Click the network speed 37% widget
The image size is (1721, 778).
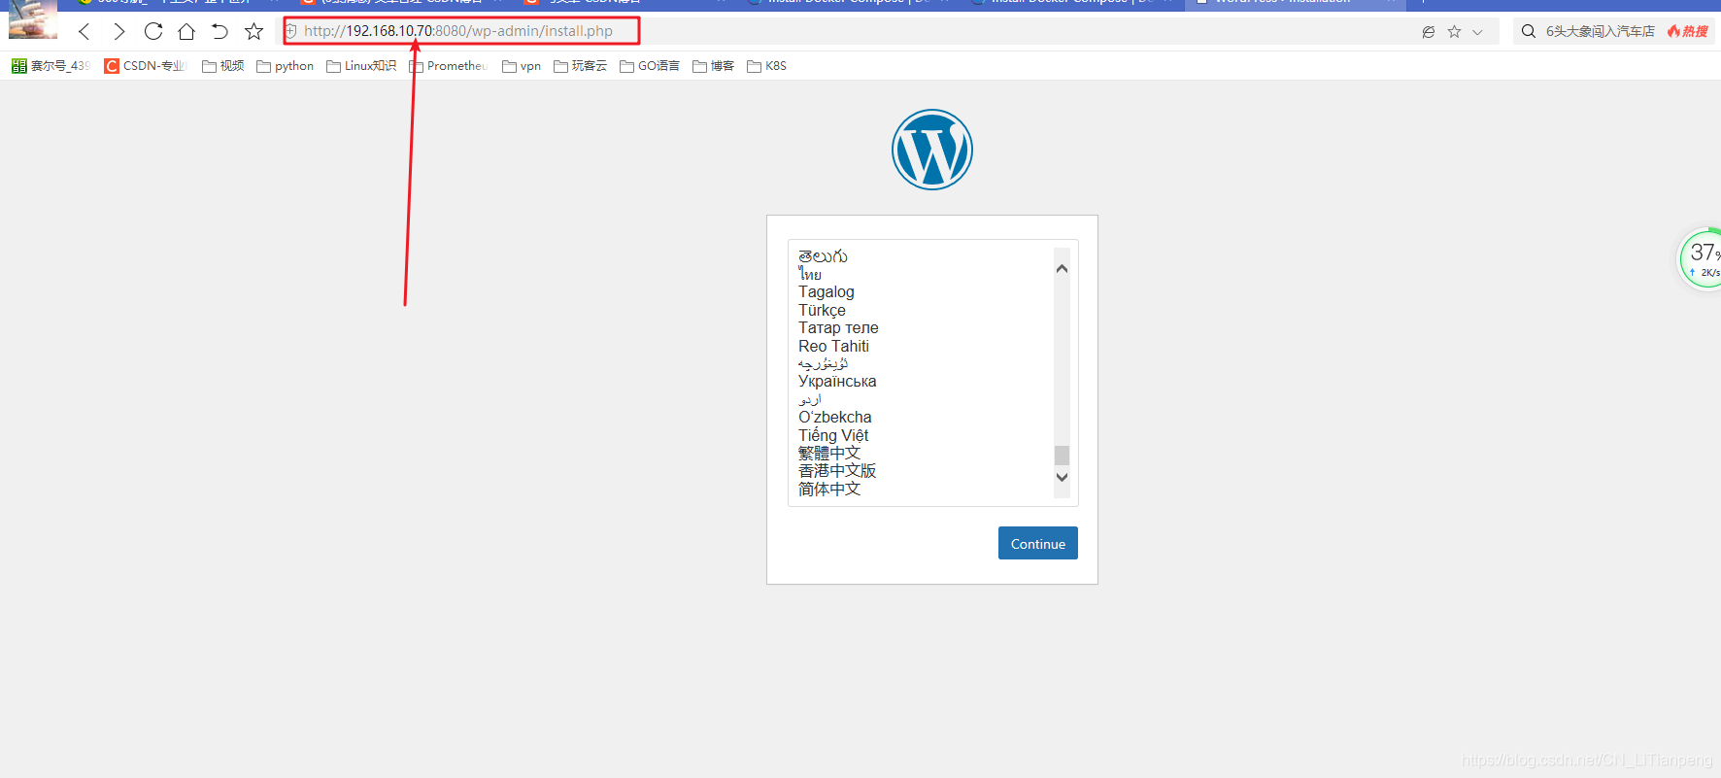click(1702, 259)
